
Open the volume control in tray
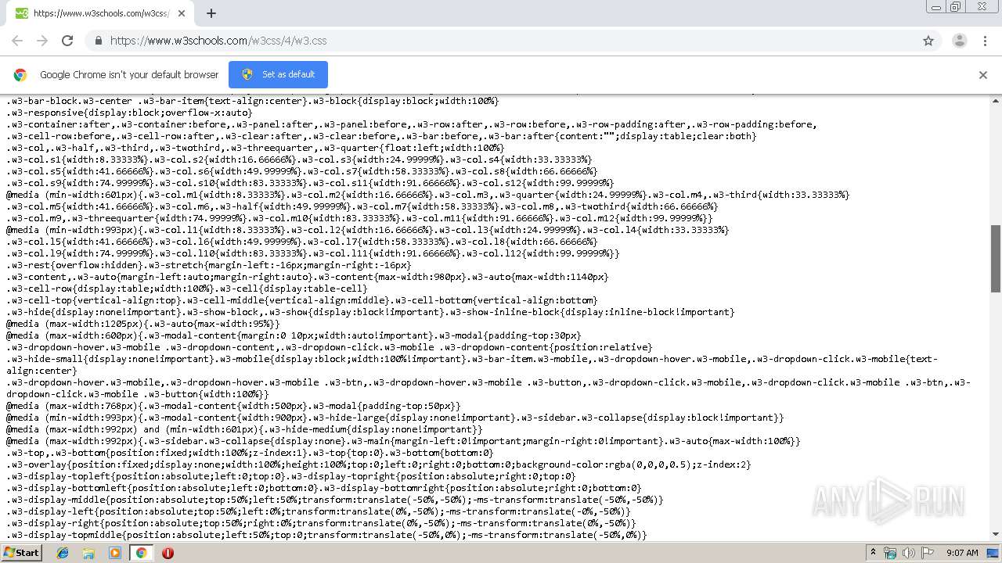[909, 553]
